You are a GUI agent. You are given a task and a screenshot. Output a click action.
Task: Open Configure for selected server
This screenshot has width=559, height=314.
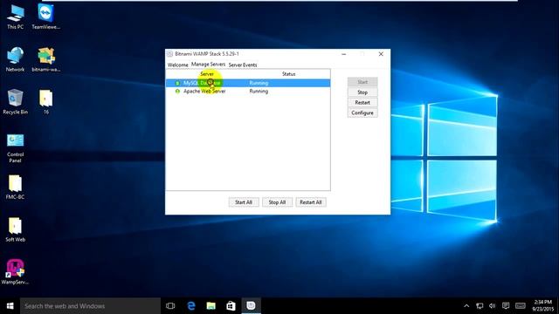pos(362,113)
